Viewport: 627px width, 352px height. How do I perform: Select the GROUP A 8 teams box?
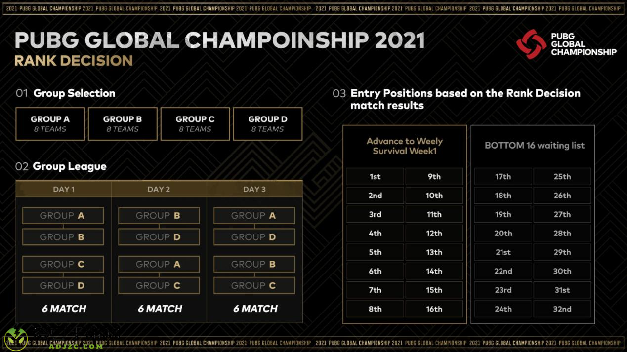tap(50, 124)
